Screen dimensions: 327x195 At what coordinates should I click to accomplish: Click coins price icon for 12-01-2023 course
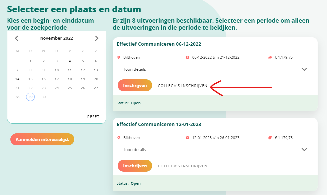(x=270, y=138)
